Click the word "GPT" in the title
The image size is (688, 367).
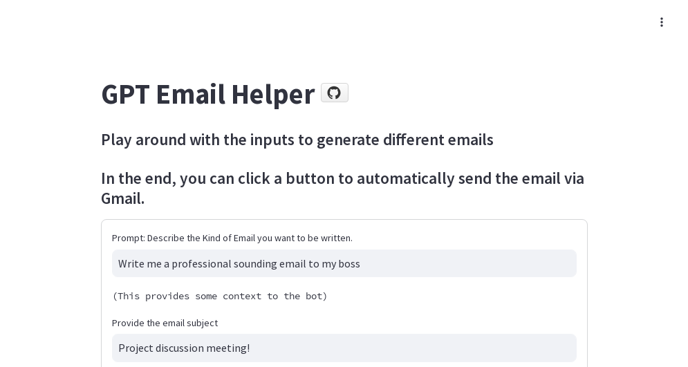tap(125, 94)
